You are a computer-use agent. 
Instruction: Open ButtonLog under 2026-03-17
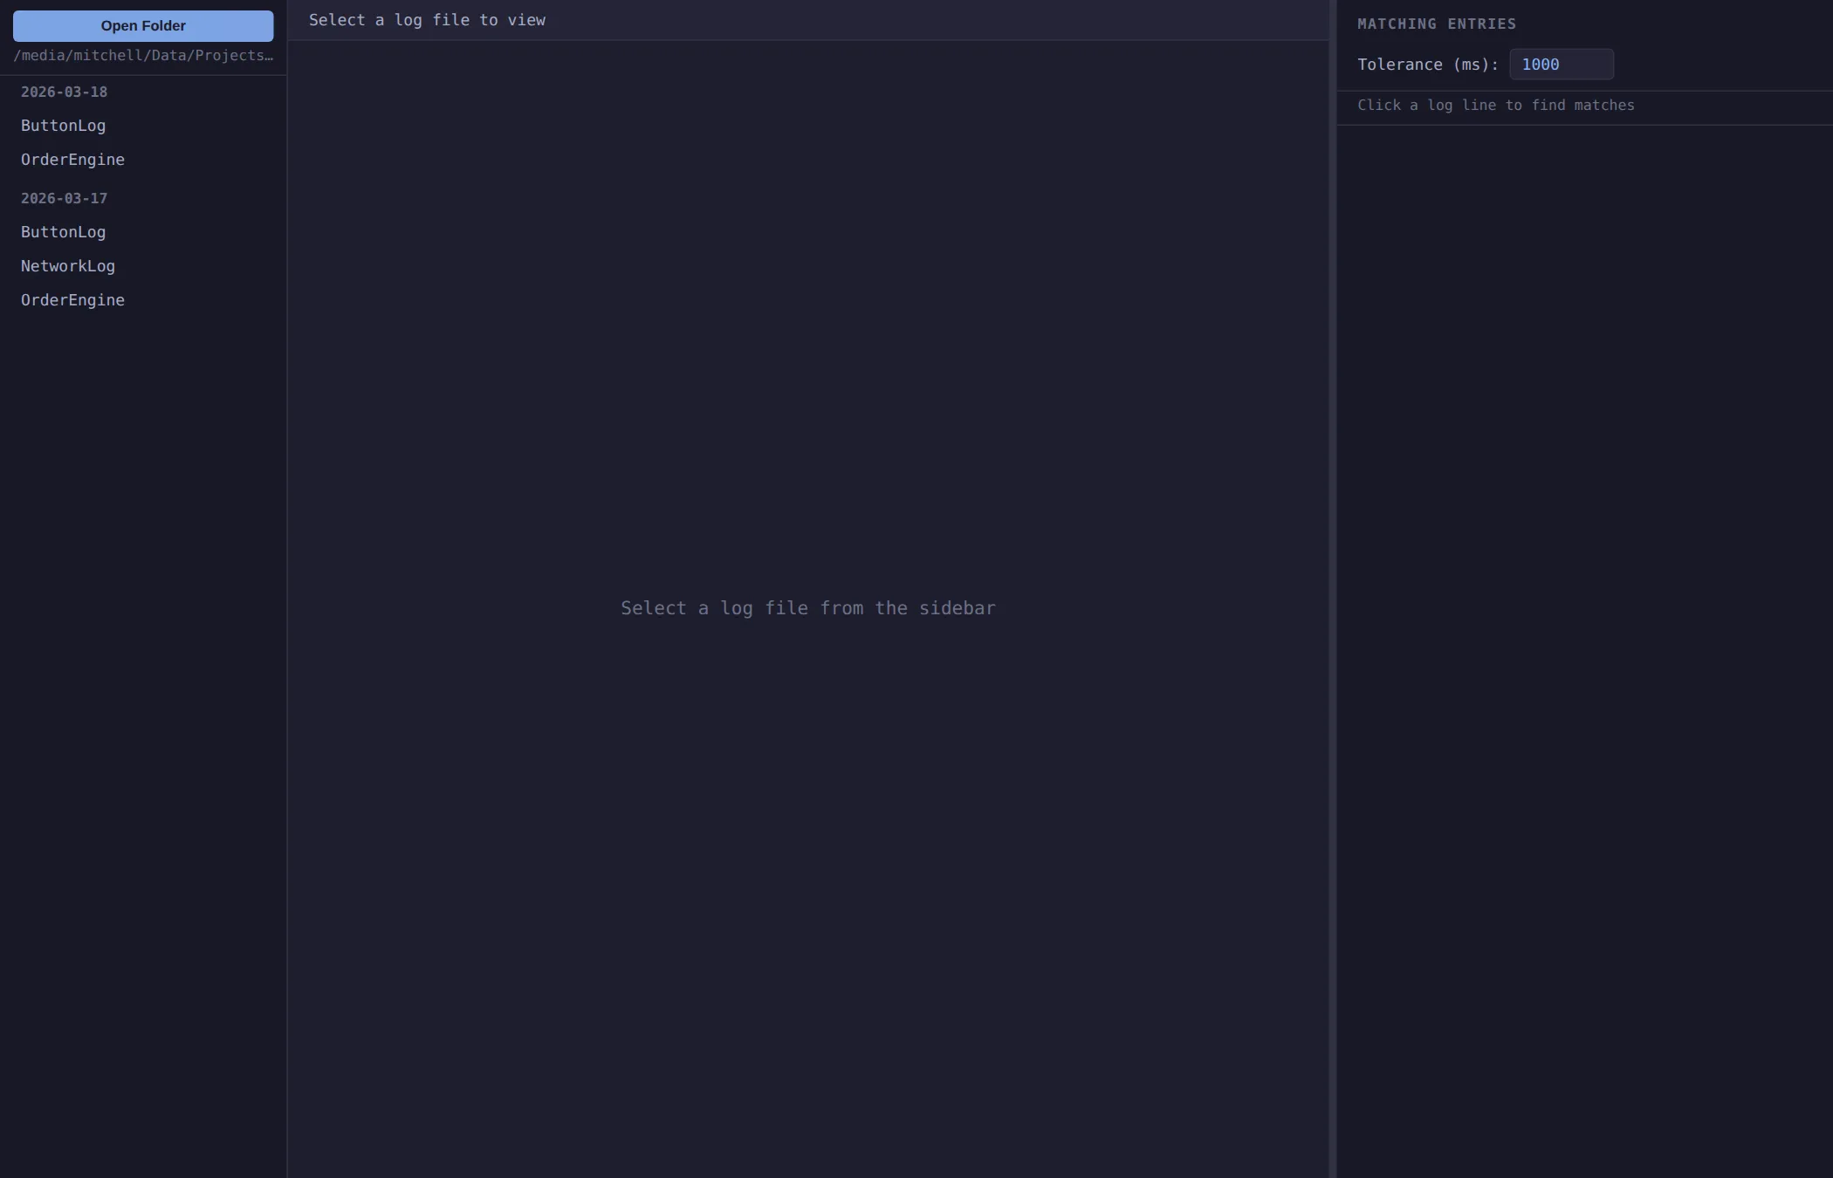pos(143,232)
